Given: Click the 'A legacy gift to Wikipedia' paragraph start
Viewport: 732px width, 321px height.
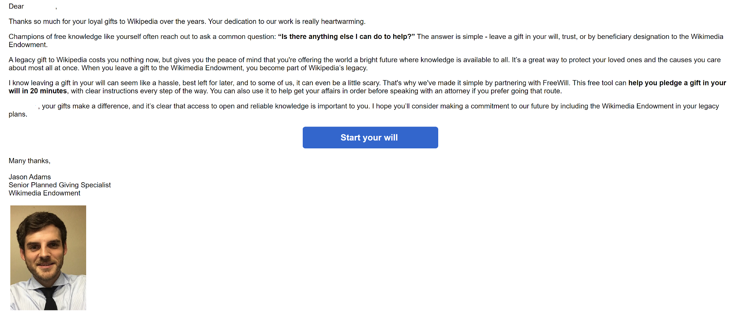Looking at the screenshot, I should pyautogui.click(x=48, y=60).
